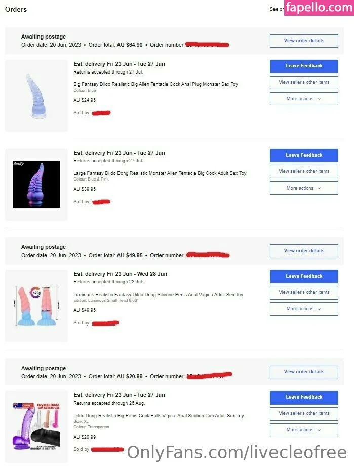The image size is (354, 469).
Task: View seller's other items for the AU $24.95 item
Action: pos(304,82)
